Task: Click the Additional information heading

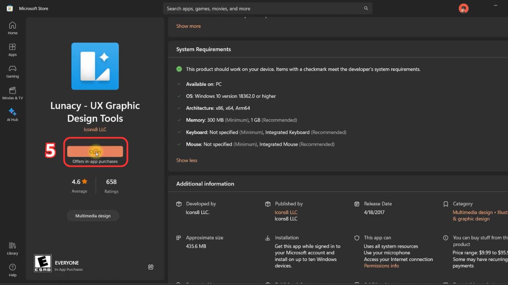Action: 205,184
